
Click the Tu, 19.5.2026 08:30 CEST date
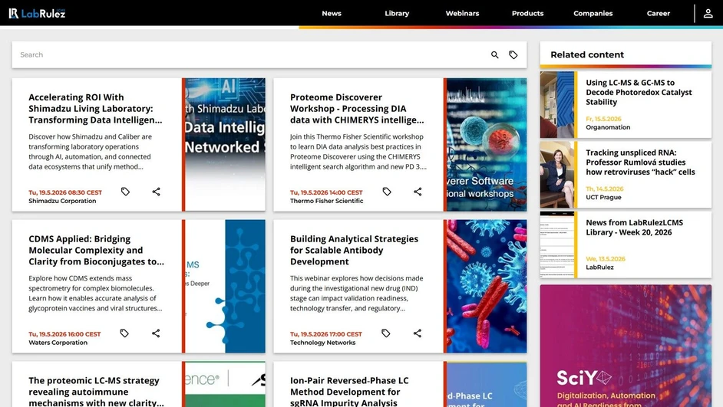click(65, 192)
